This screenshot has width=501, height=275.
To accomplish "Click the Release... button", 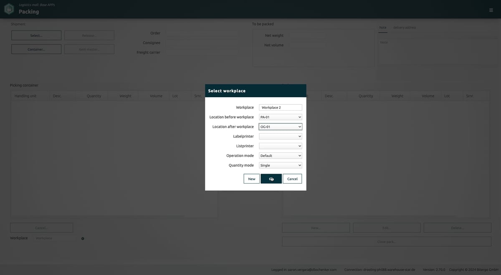I will click(x=89, y=35).
